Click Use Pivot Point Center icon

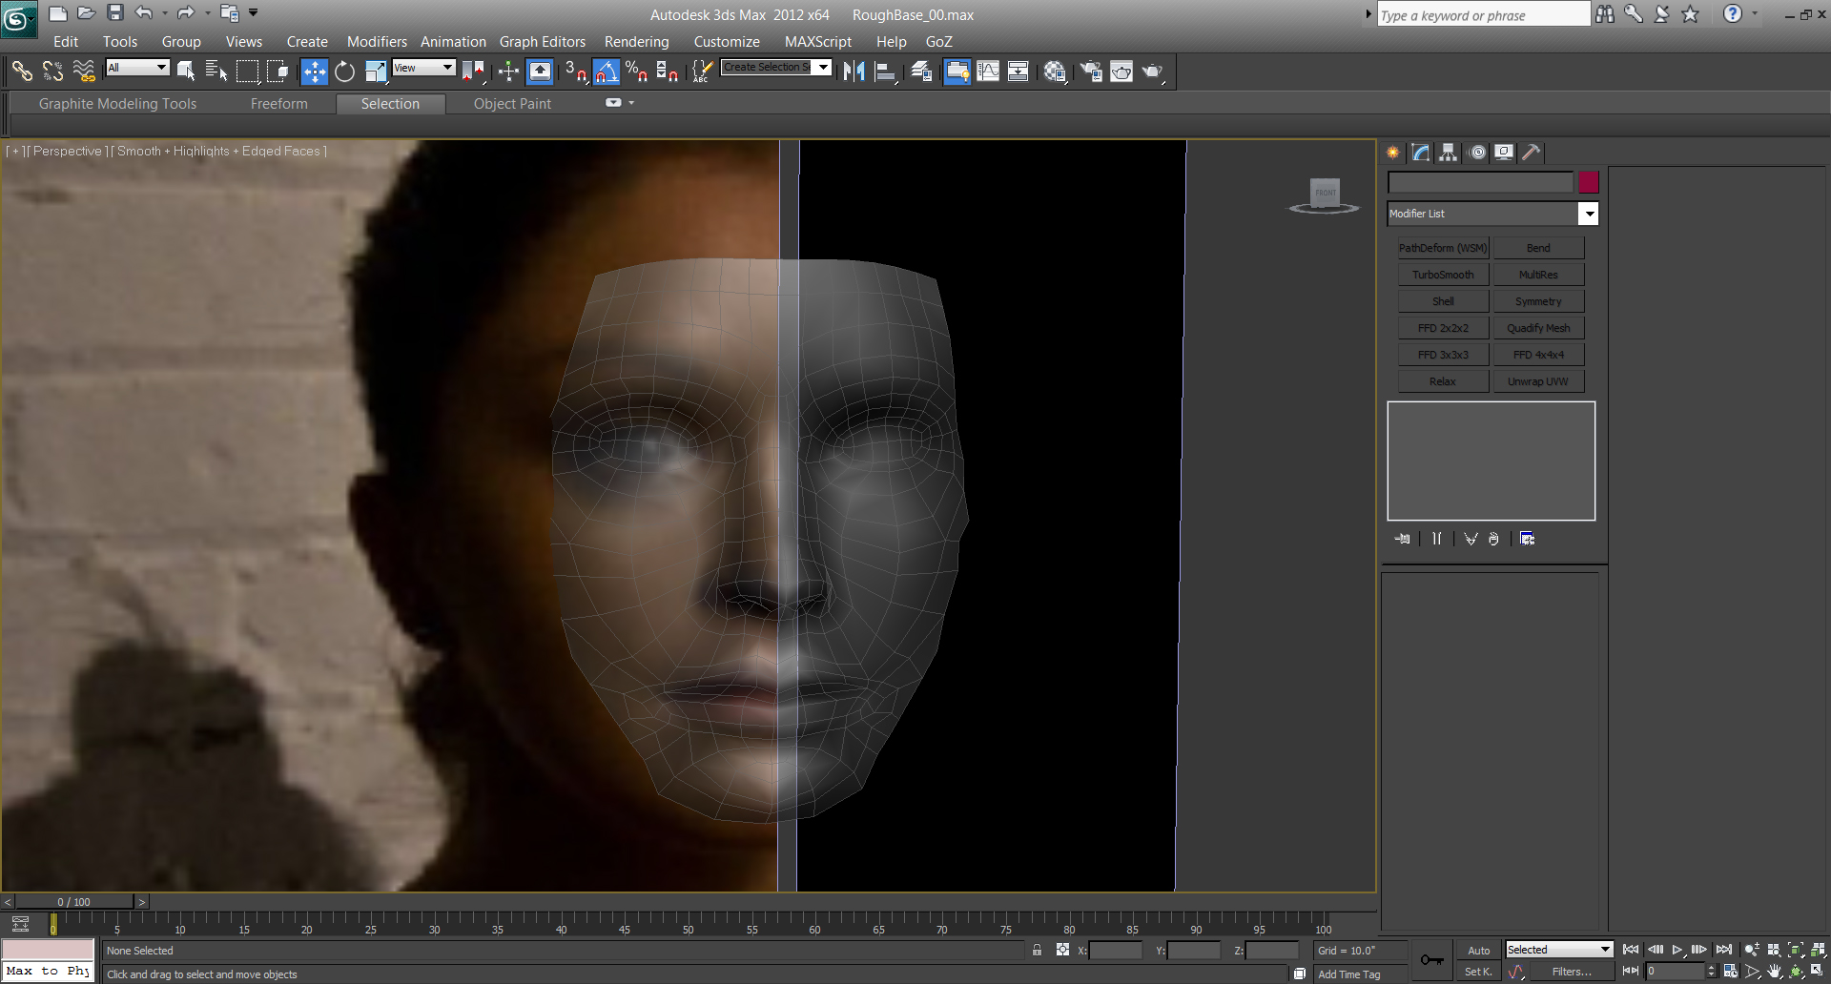(473, 72)
